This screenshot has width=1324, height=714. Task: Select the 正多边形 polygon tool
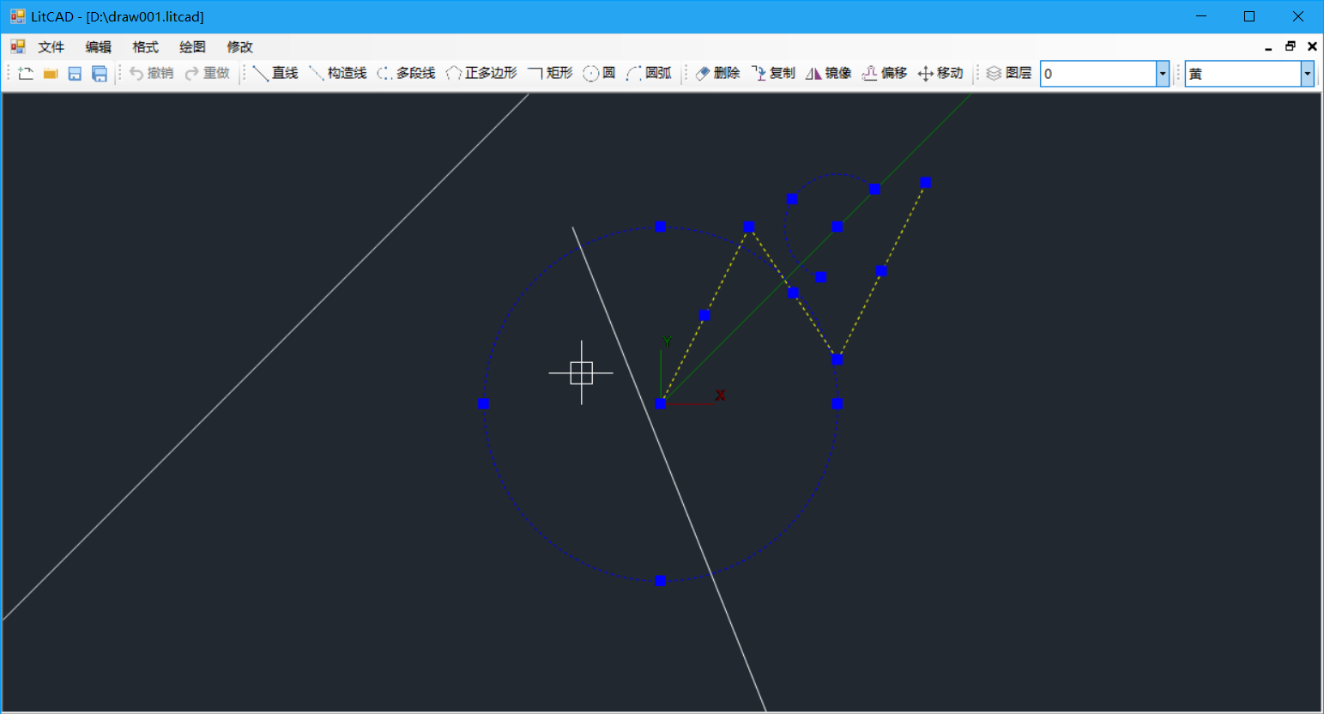(481, 74)
